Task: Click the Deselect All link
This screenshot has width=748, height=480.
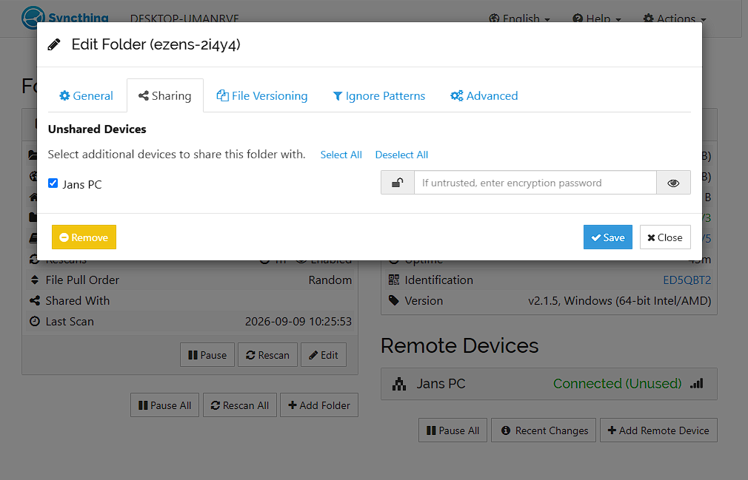Action: (x=401, y=155)
